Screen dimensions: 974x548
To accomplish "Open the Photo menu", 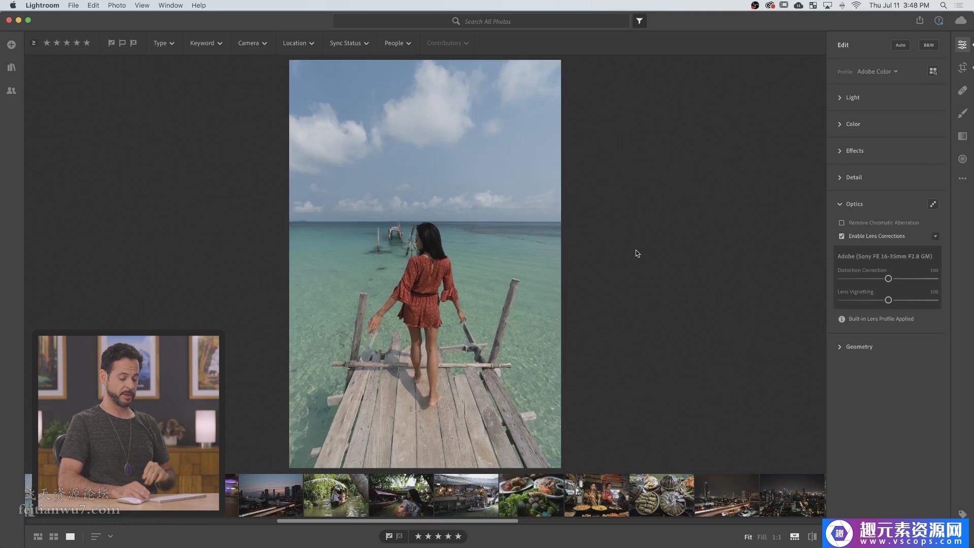I will (117, 5).
